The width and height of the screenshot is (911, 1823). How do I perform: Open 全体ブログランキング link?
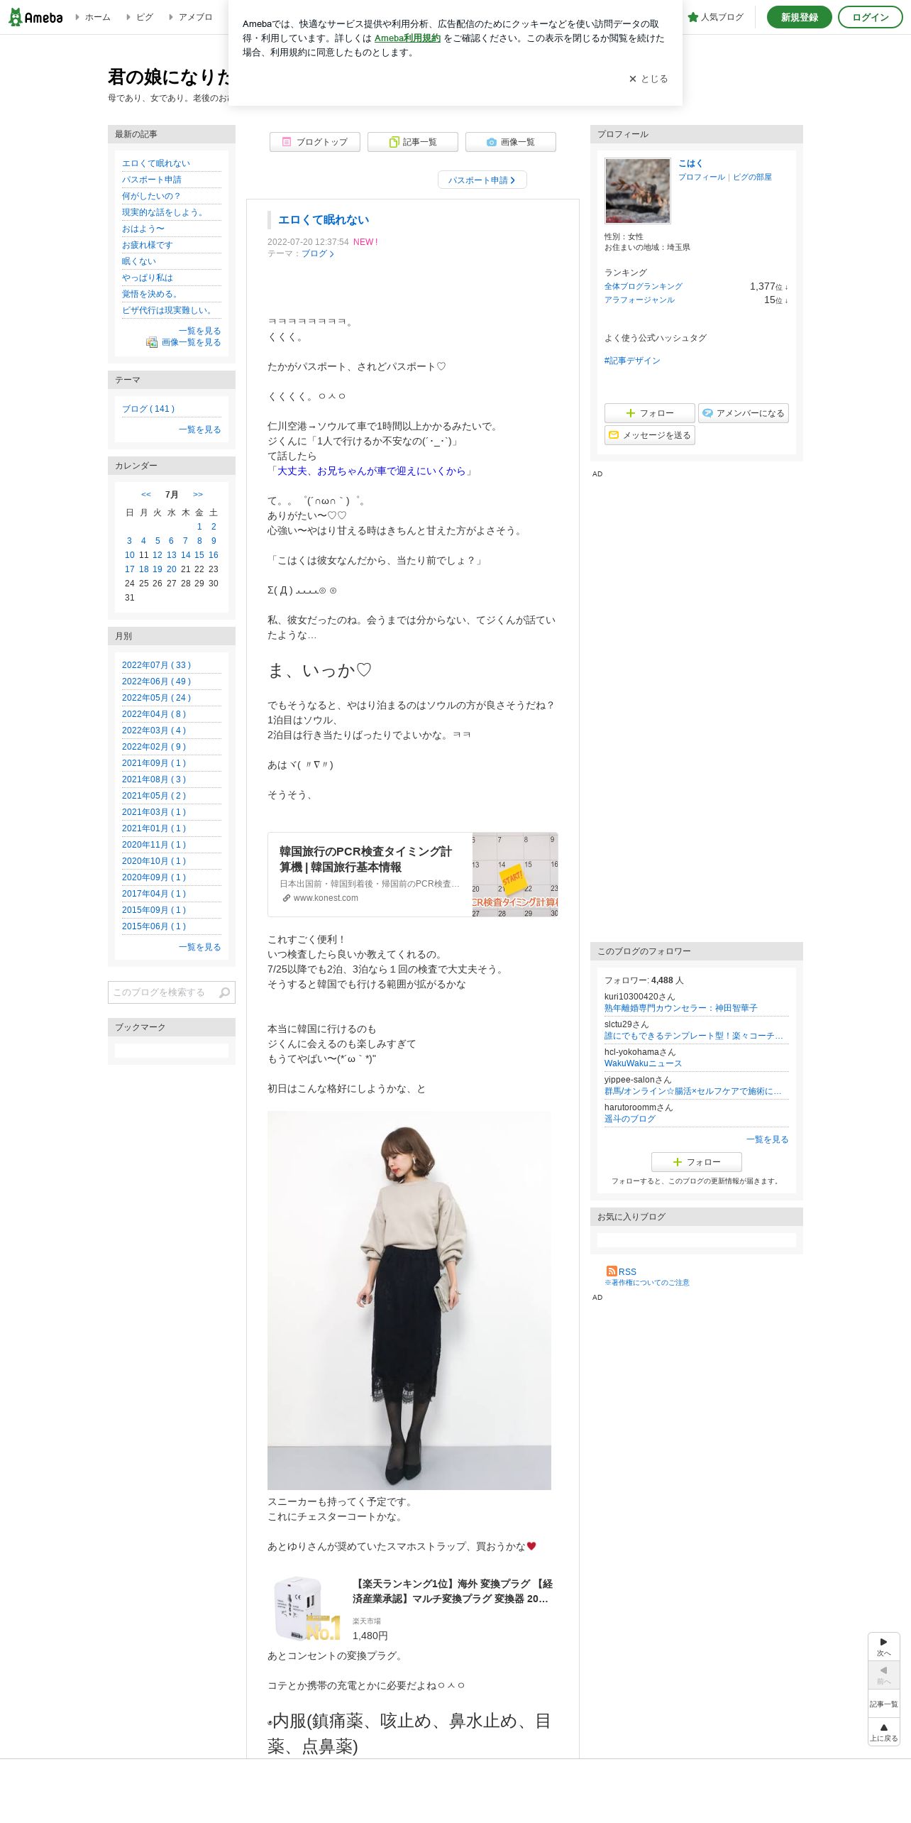(644, 286)
